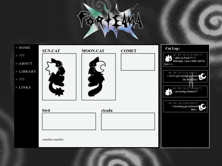Click the "rerouting government data..." message
The width and height of the screenshot is (222, 166).
pos(184,108)
